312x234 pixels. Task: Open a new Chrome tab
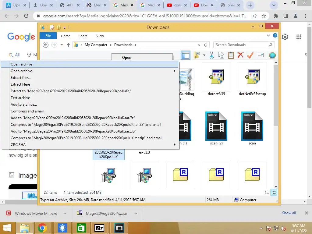(x=250, y=5)
